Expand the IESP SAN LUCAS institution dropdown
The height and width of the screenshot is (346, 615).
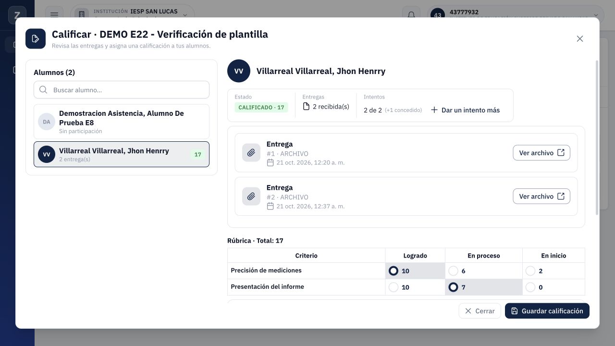tap(133, 15)
